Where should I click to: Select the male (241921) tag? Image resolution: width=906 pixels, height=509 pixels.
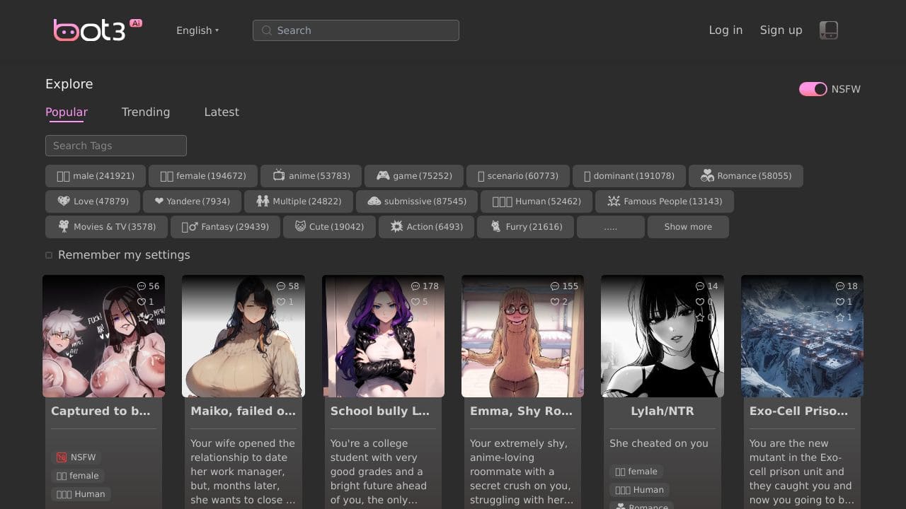[96, 176]
